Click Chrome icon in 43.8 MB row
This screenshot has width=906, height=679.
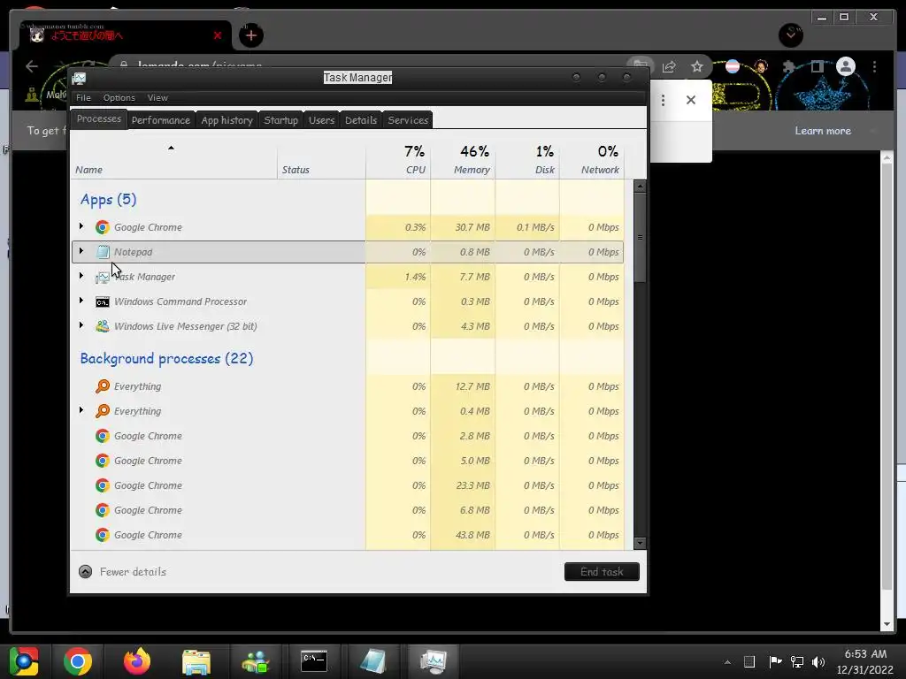pos(103,535)
